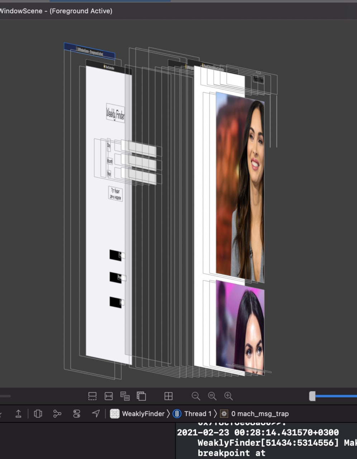Screen dimensions: 357x459
Task: Select the middle black button in canvas
Action: coord(115,277)
